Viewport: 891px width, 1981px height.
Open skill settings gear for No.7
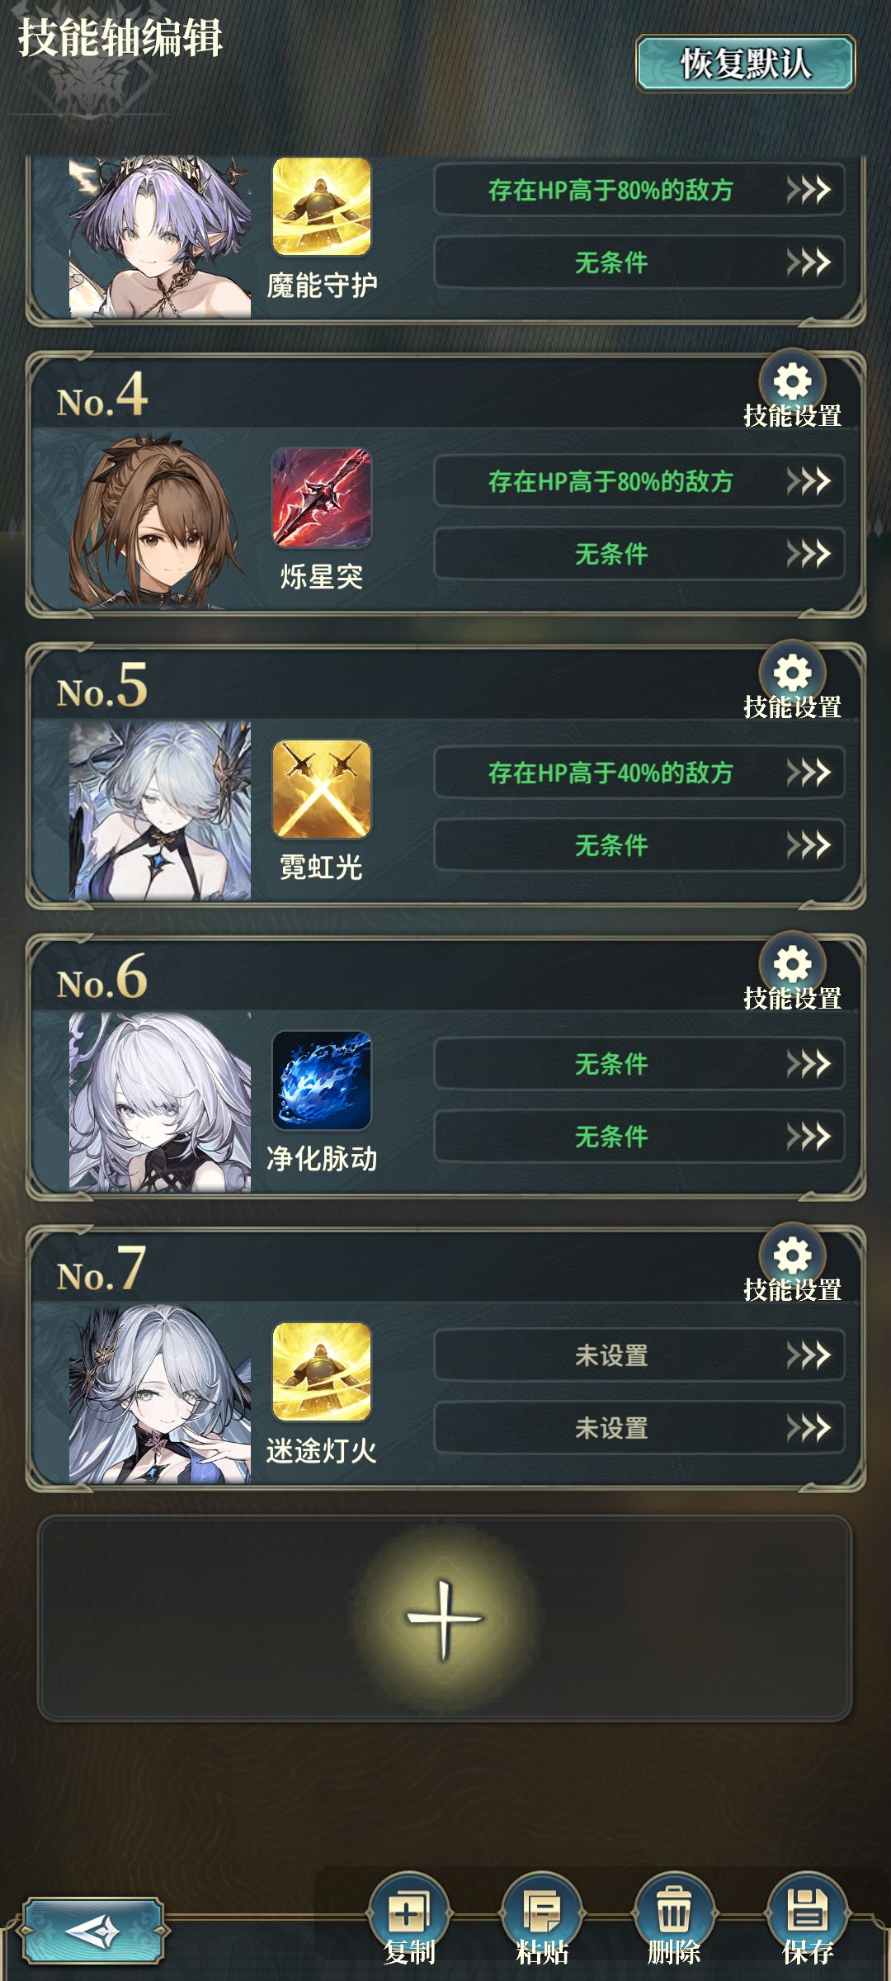tap(792, 1256)
